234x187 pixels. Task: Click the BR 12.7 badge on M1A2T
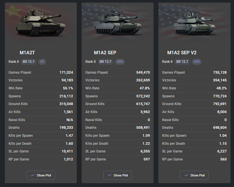pos(29,62)
